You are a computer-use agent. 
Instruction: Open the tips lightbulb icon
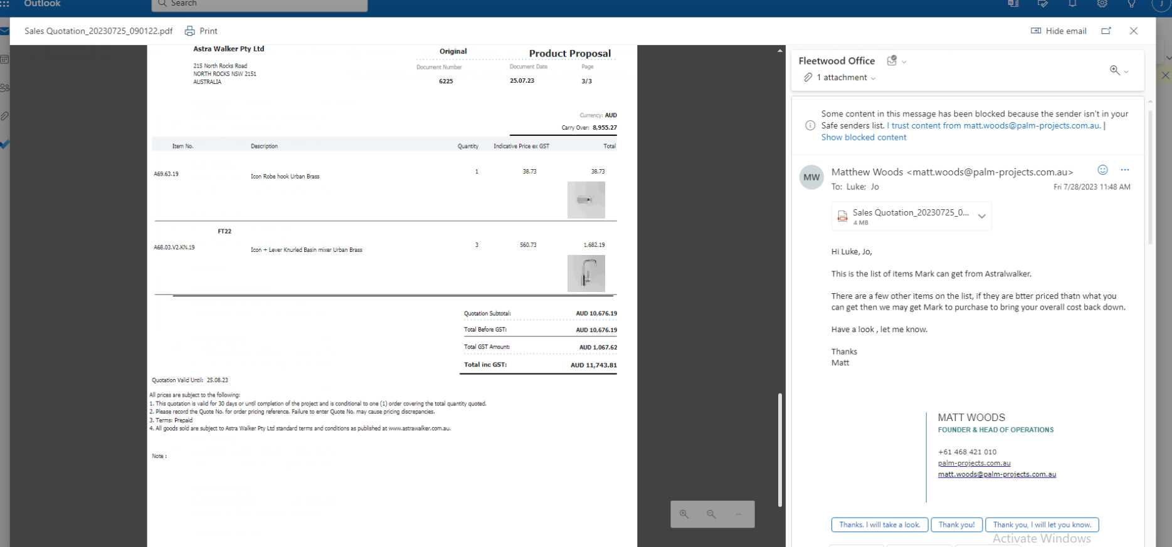coord(1131,4)
